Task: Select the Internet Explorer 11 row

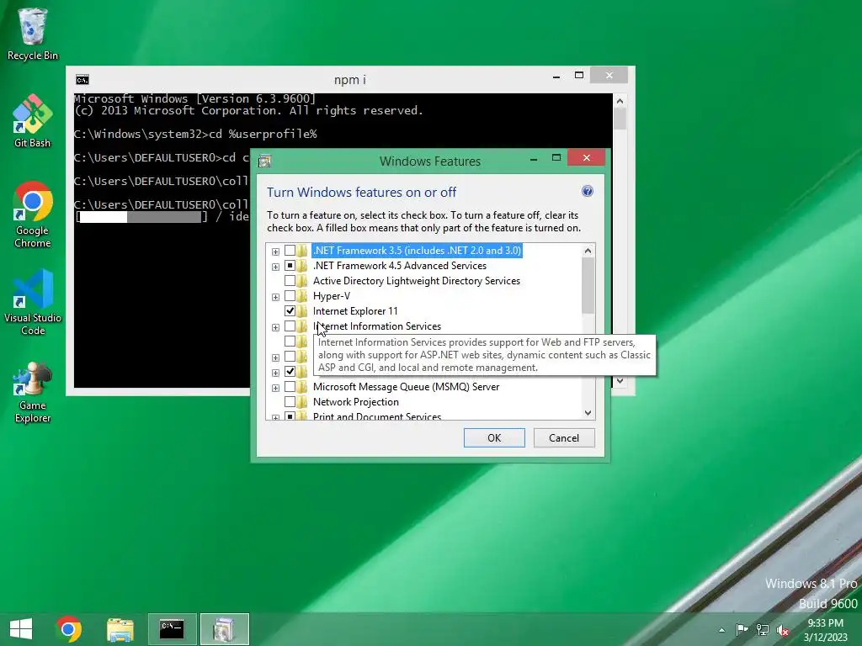Action: [355, 311]
